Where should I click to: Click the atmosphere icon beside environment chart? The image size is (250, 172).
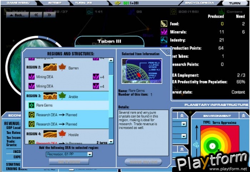pos(196,145)
